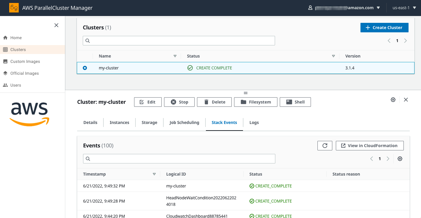The image size is (421, 218).
Task: Click the Custom Images icon in sidebar
Action: pos(5,61)
